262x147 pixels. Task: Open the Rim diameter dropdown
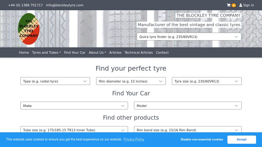tap(131, 81)
